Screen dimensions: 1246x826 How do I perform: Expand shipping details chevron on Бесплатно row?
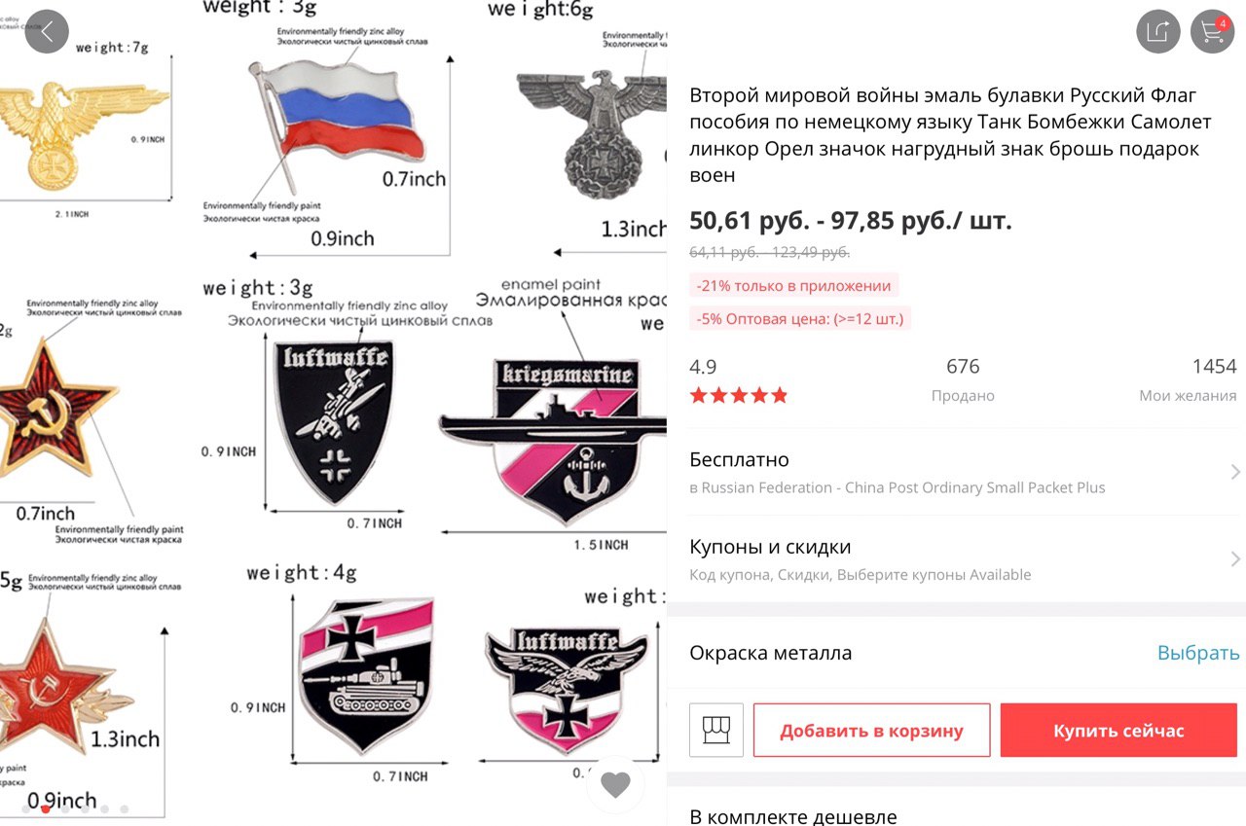1235,472
